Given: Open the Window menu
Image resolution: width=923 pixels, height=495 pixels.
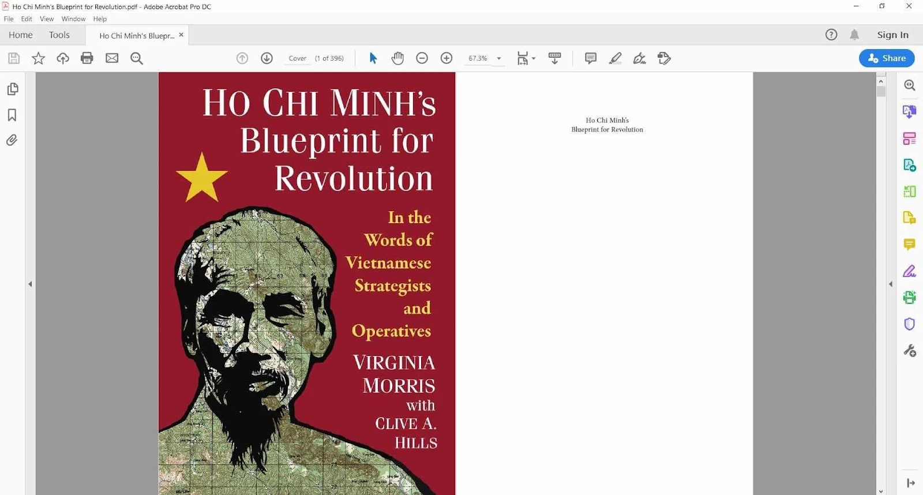Looking at the screenshot, I should pos(73,19).
